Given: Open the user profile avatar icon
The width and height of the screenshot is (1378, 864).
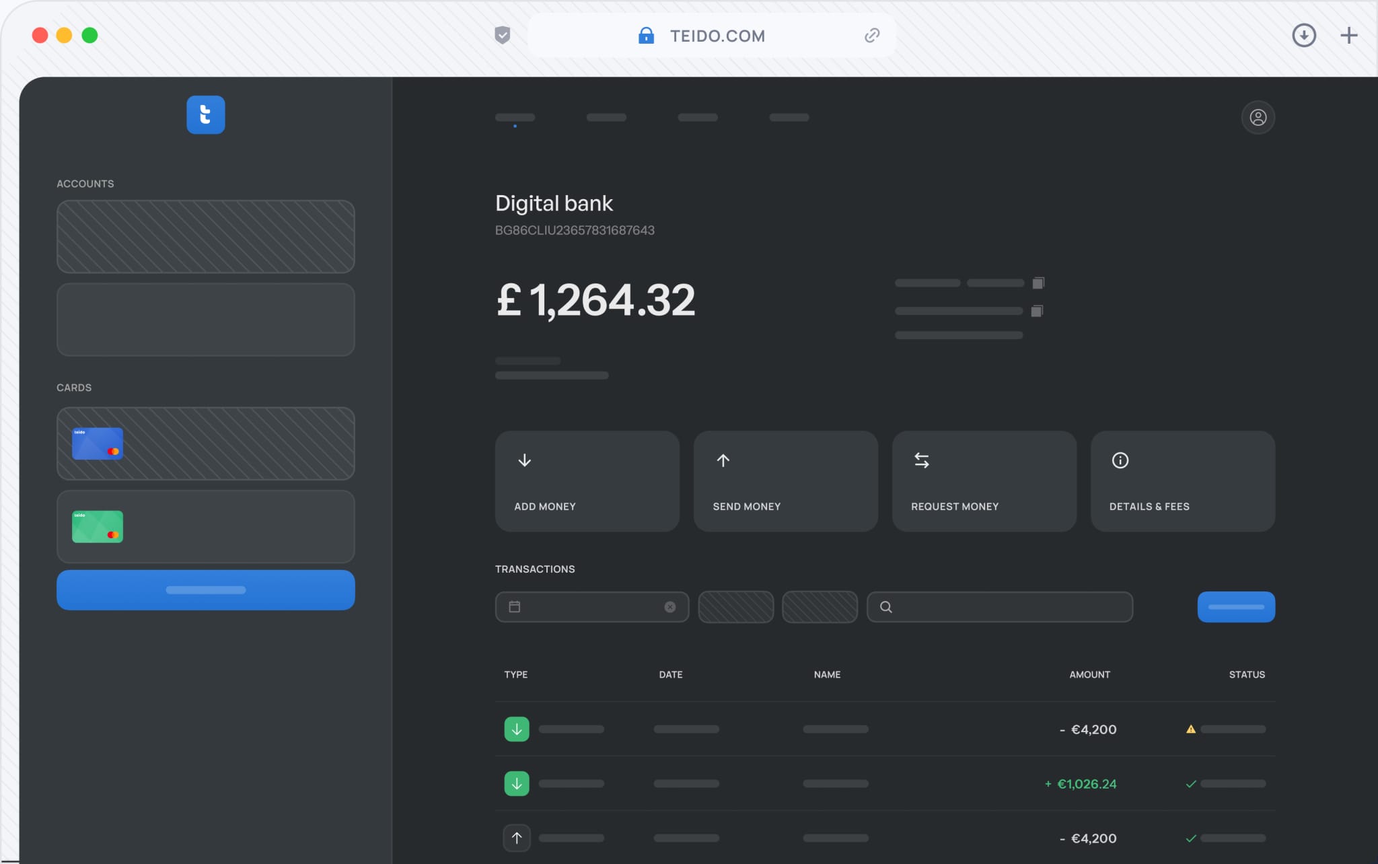Looking at the screenshot, I should [1258, 118].
